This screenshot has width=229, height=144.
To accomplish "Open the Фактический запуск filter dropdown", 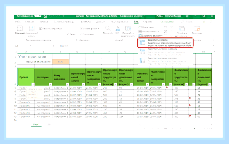I will [147, 84].
